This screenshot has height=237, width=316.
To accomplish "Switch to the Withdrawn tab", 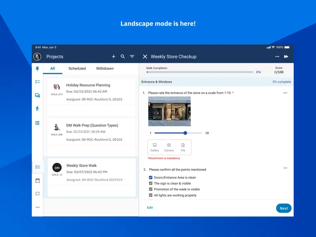I will pyautogui.click(x=105, y=69).
